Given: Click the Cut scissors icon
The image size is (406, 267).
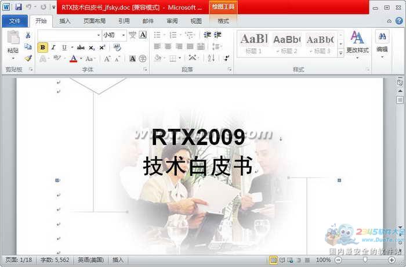Looking at the screenshot, I should 28,35.
